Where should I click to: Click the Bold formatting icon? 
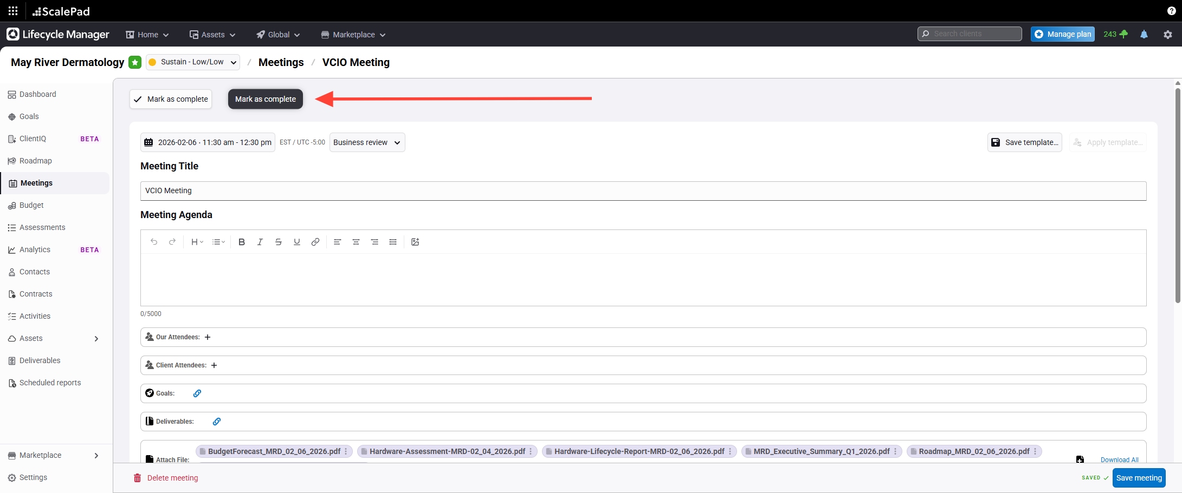click(242, 242)
